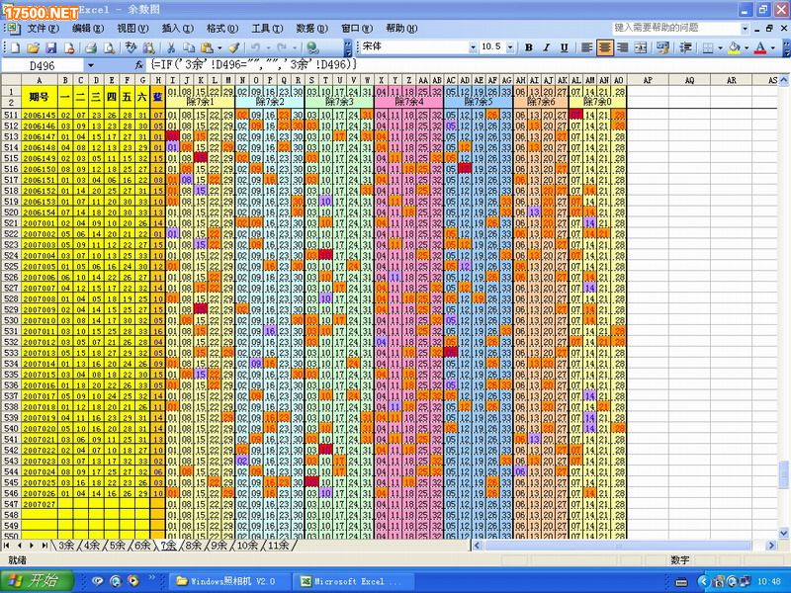Open the Borders style dropdown arrow

point(721,47)
